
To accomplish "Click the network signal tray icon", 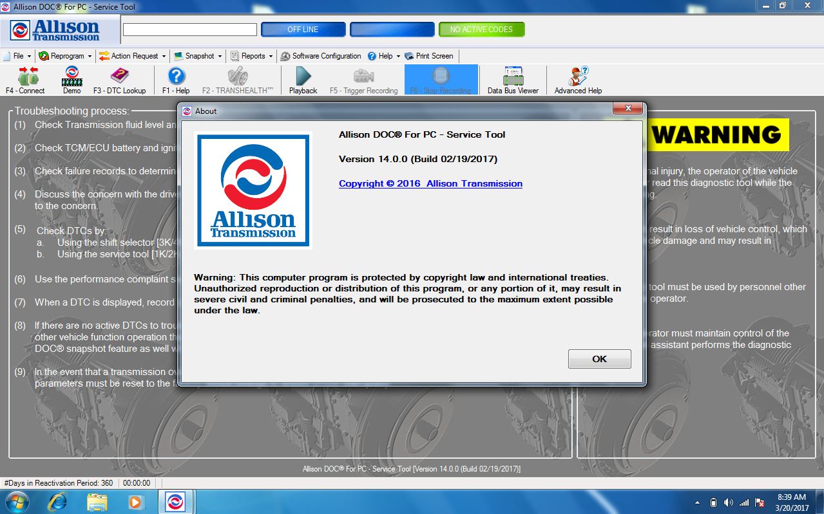I will tap(744, 502).
